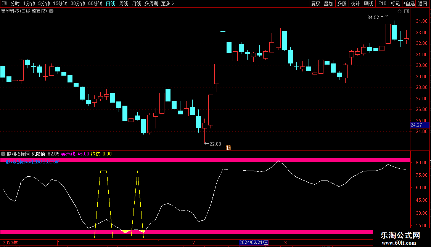This screenshot has height=247, width=431.
Task: Add stock via +自选 button
Action: (x=409, y=3)
